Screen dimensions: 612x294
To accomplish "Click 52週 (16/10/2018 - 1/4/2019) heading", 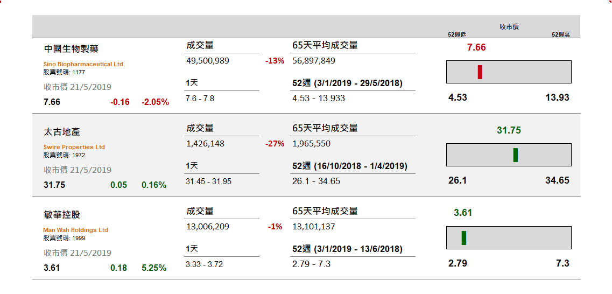I will (350, 166).
